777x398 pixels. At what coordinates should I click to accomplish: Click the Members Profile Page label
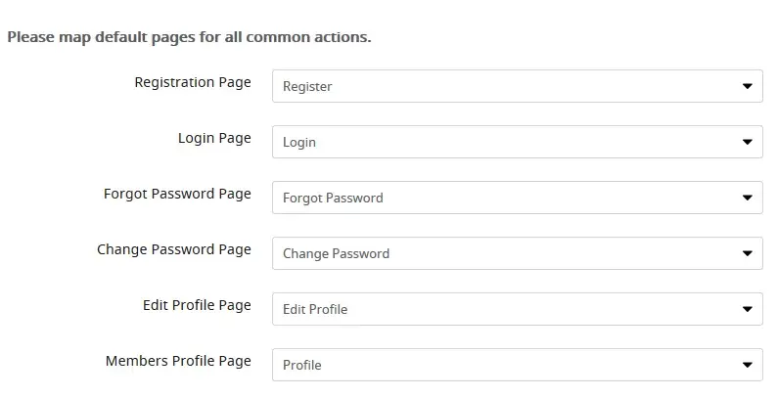click(178, 361)
